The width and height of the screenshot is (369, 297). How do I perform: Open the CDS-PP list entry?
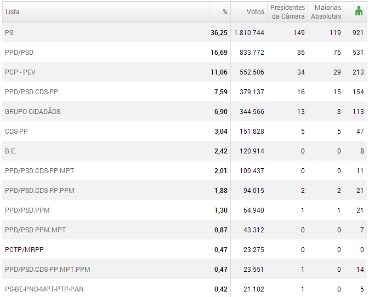click(16, 132)
